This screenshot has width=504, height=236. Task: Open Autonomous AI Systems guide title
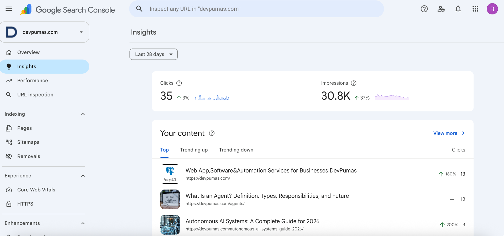pyautogui.click(x=252, y=221)
